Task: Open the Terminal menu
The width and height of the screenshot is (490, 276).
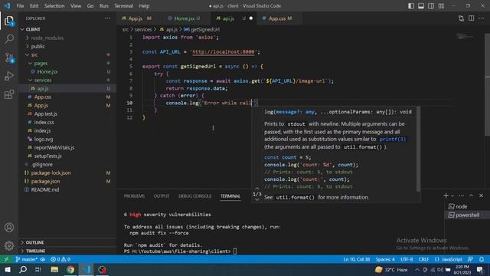Action: tap(123, 6)
